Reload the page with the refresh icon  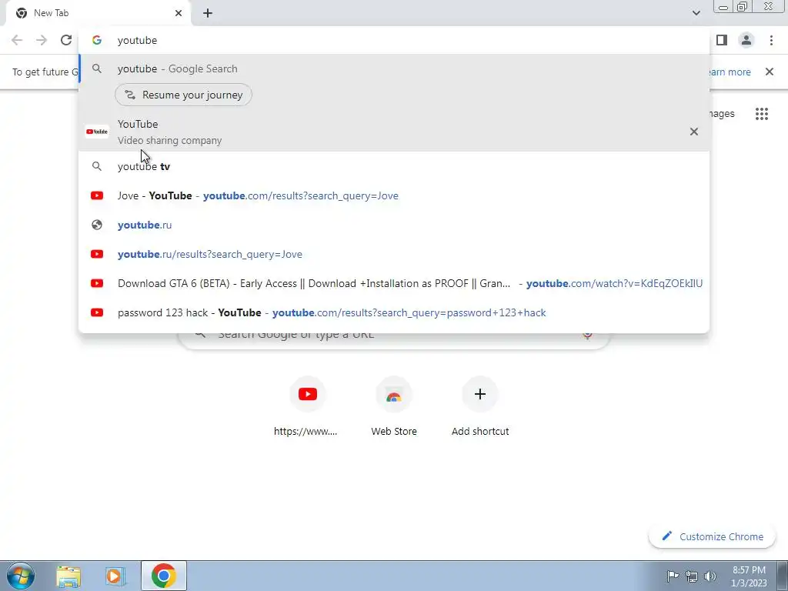(x=66, y=40)
